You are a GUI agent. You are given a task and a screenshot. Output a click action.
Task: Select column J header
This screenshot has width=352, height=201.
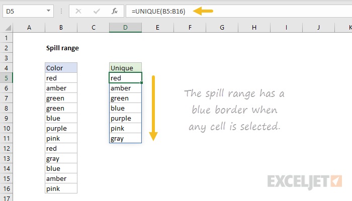pyautogui.click(x=318, y=28)
